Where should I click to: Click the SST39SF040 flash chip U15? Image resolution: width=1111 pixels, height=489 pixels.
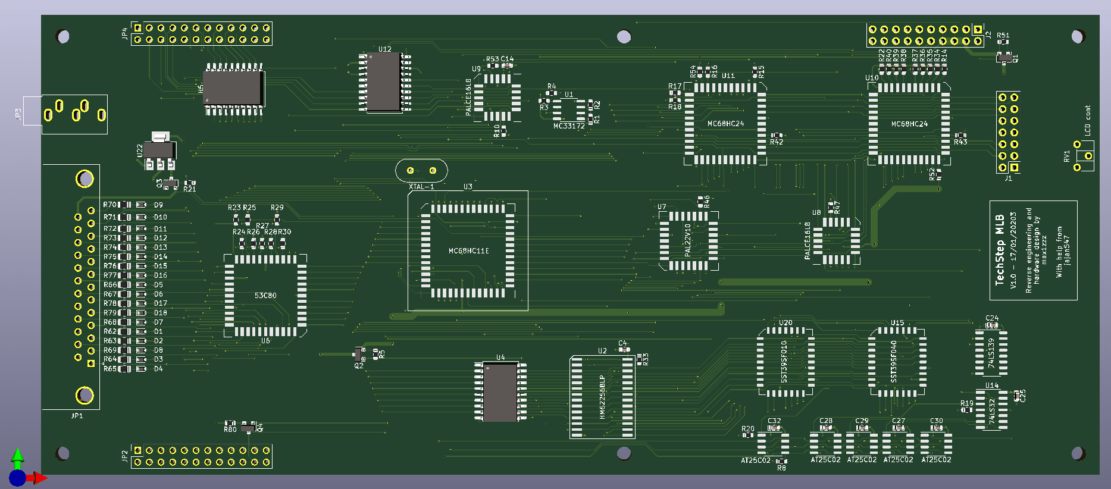897,361
